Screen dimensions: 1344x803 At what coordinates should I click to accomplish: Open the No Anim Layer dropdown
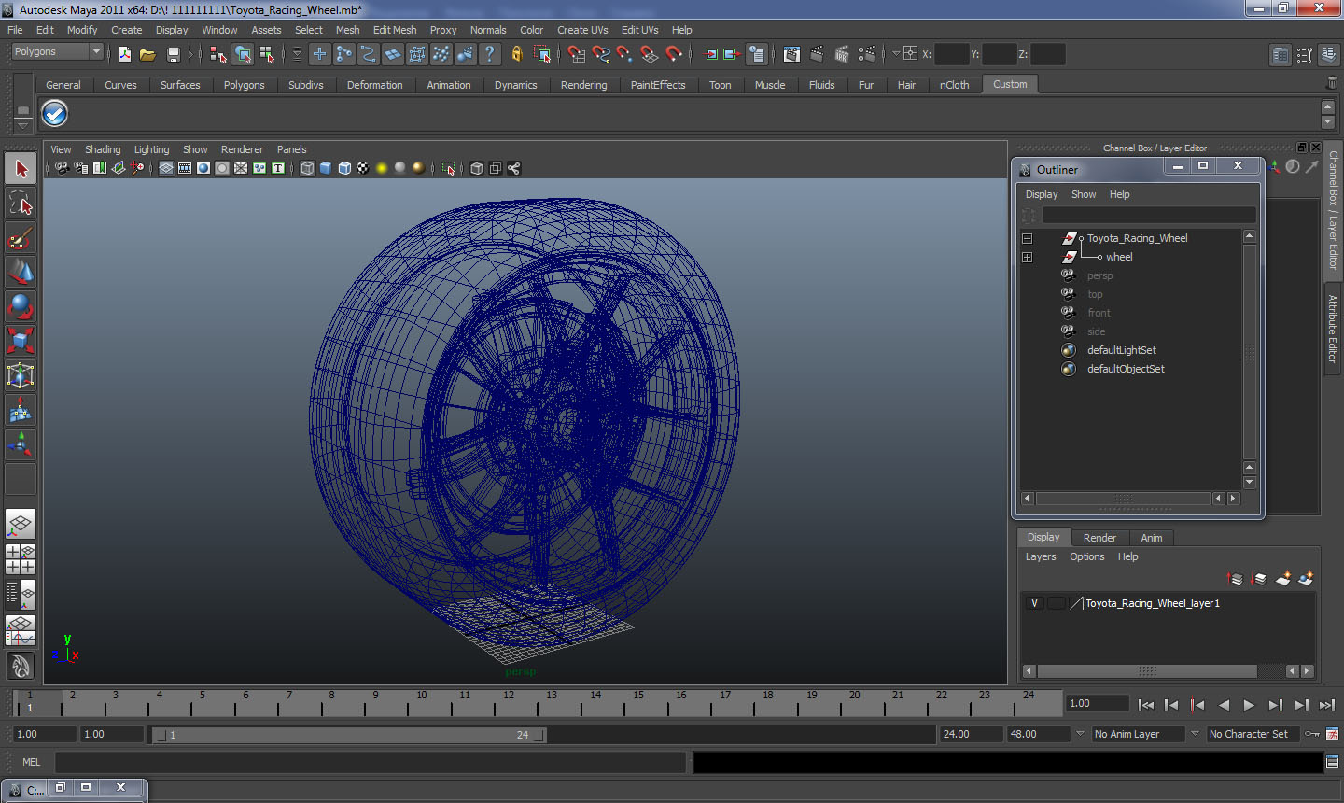pos(1138,734)
